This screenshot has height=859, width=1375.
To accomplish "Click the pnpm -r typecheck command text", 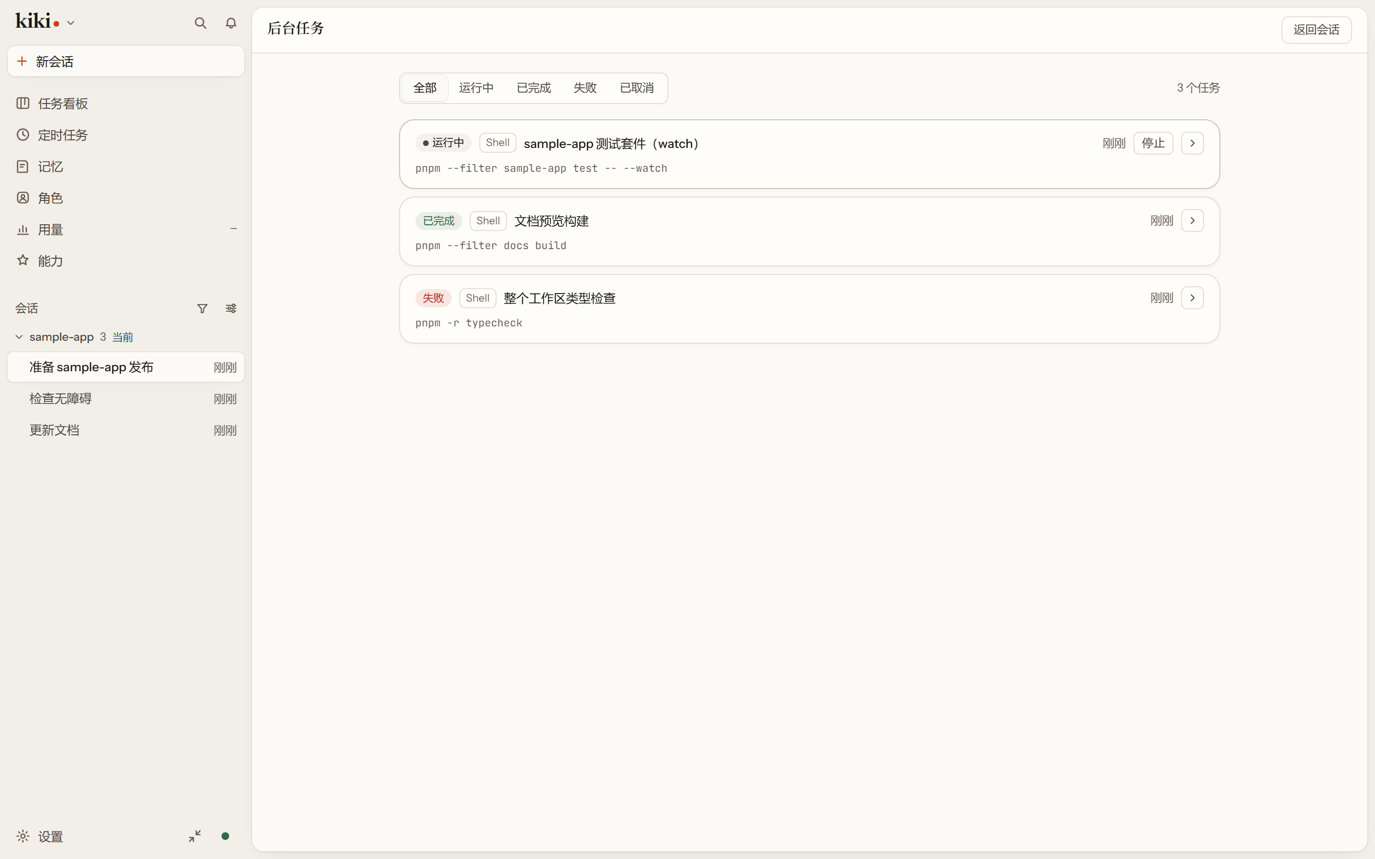I will point(469,323).
